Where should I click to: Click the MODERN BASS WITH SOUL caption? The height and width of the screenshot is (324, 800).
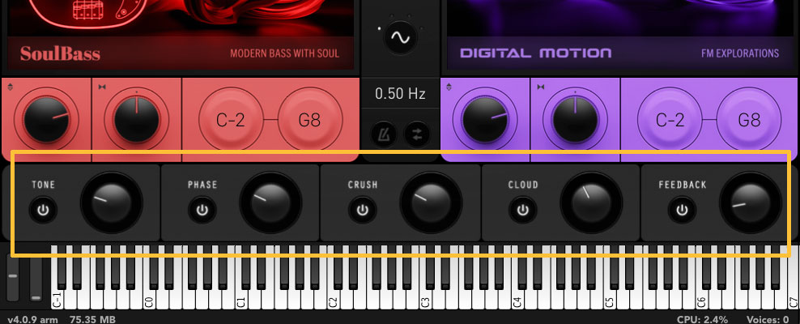(285, 53)
